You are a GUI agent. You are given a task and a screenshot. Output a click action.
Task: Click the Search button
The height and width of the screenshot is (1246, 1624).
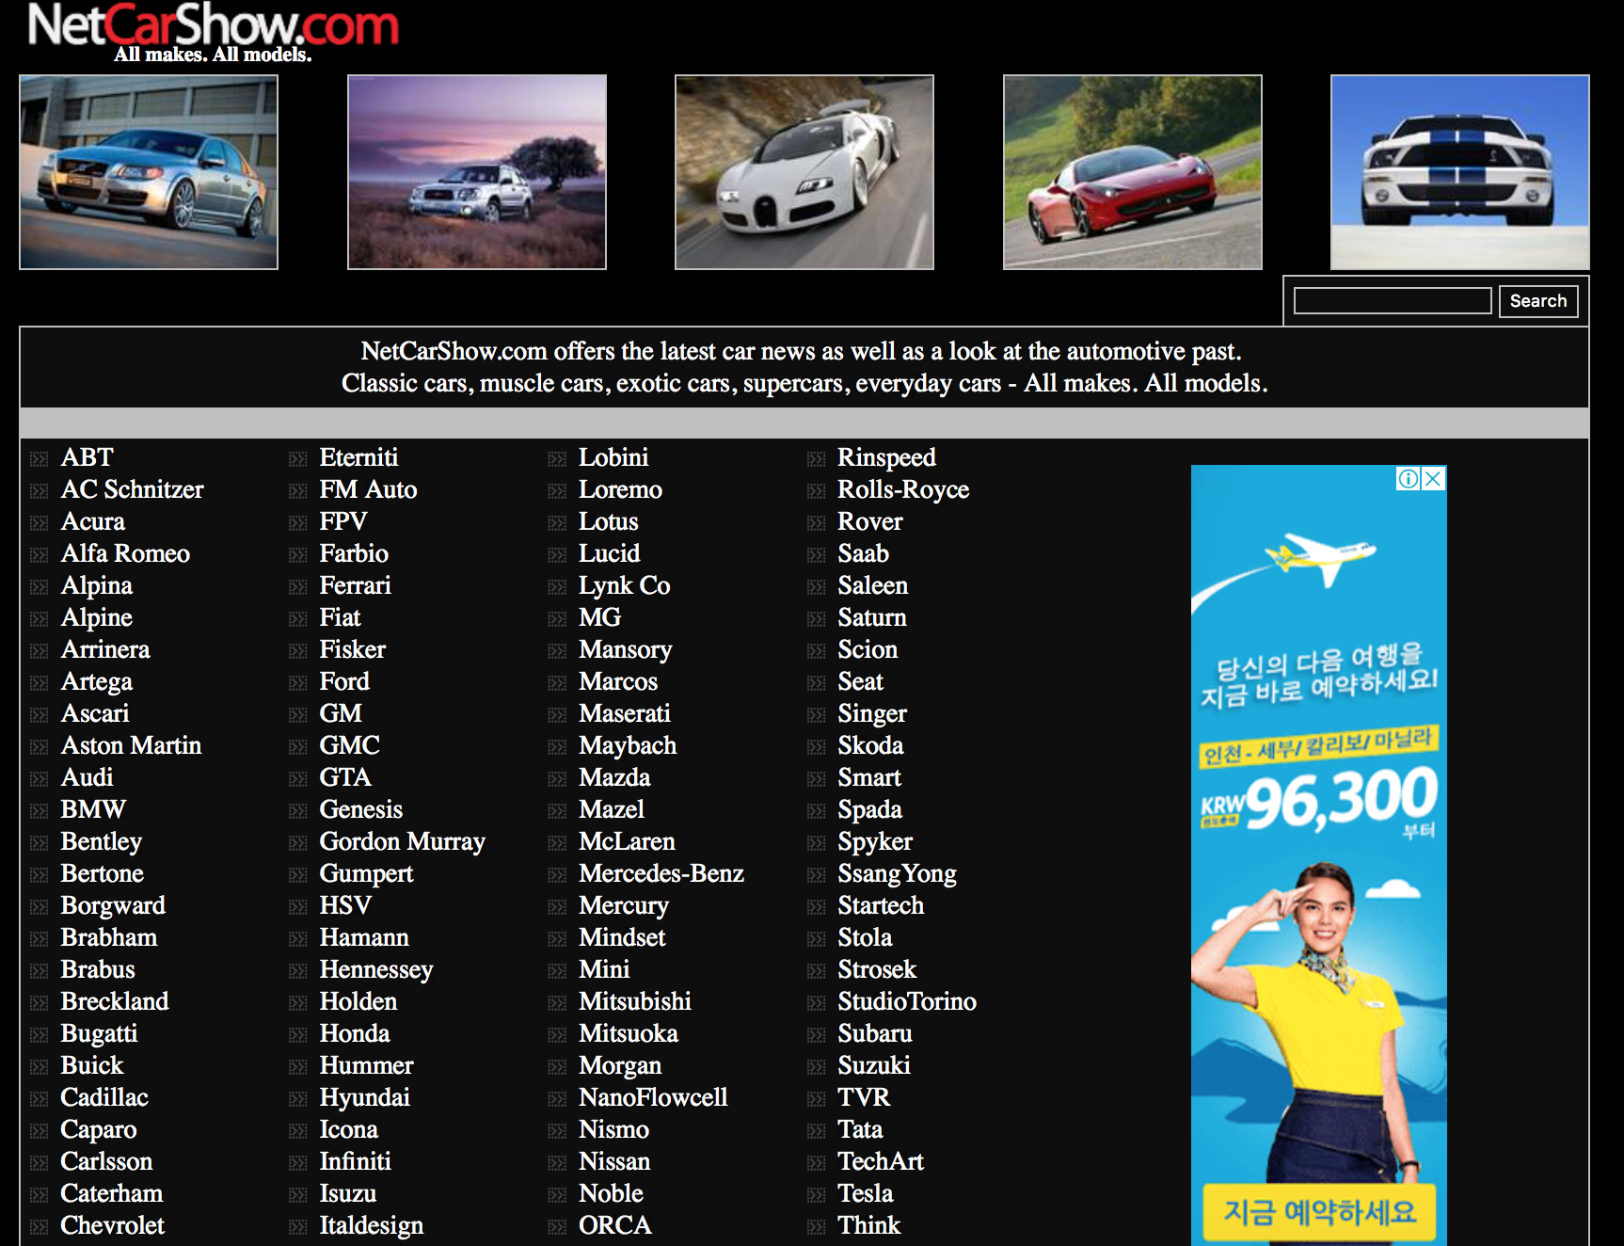click(1538, 301)
